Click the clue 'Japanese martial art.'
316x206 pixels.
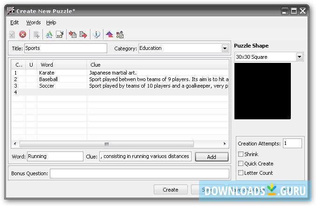point(113,73)
